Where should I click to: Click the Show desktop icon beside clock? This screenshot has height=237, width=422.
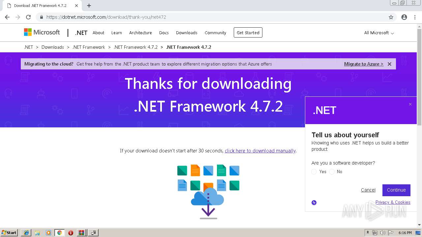pyautogui.click(x=418, y=233)
